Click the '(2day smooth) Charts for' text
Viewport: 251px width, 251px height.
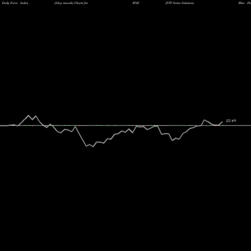[71, 3]
